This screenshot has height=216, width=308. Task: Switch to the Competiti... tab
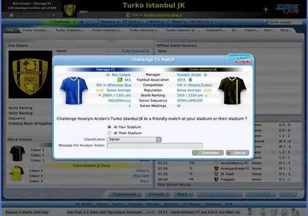pos(216,30)
